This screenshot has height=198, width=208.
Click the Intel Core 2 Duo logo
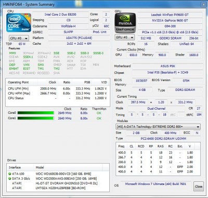(x=19, y=23)
